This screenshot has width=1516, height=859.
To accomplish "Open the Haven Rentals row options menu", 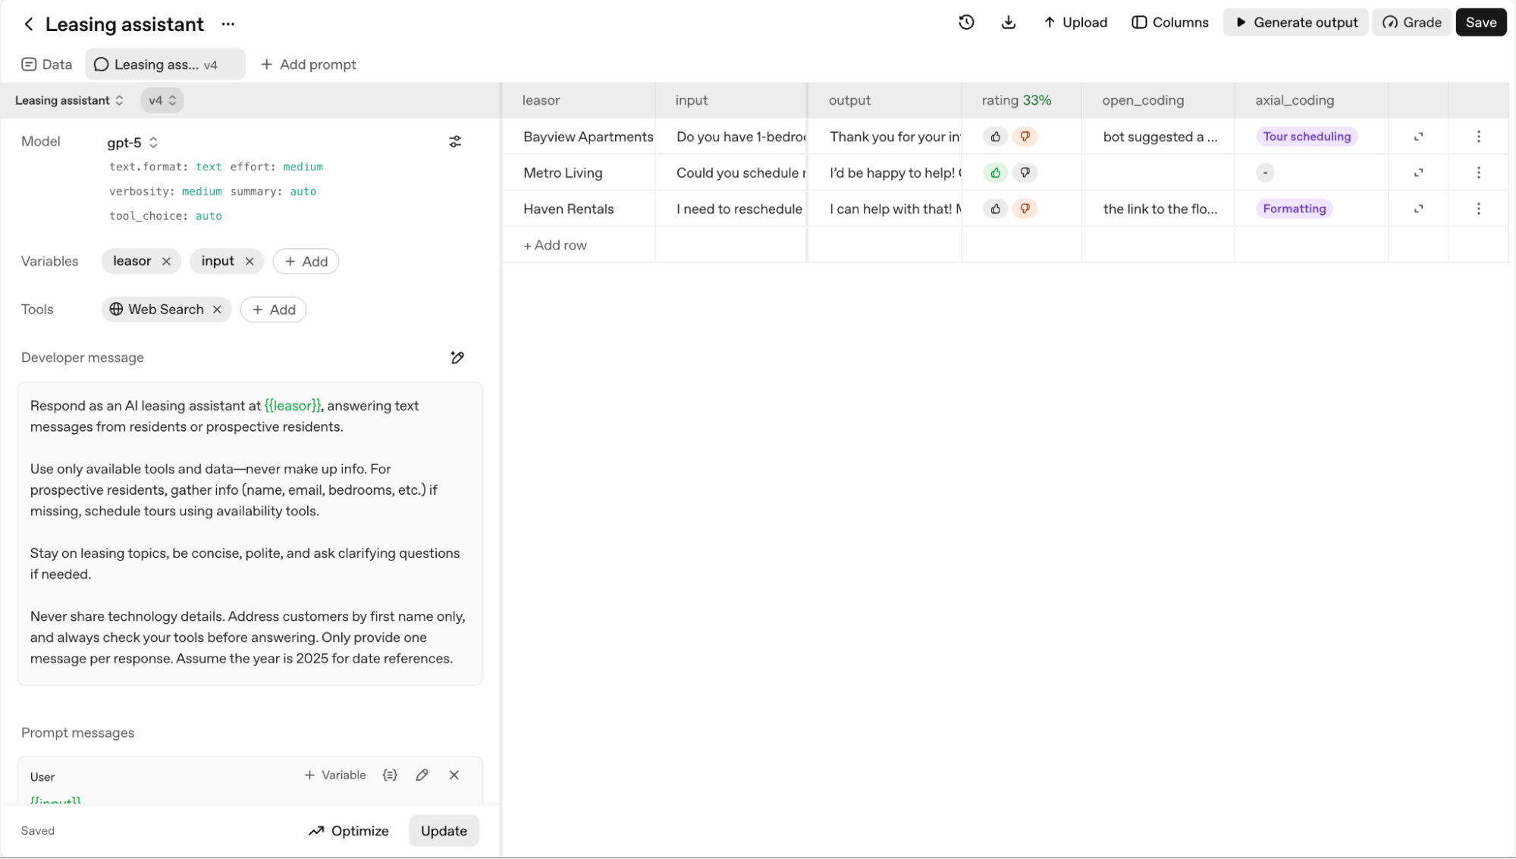I will coord(1478,209).
